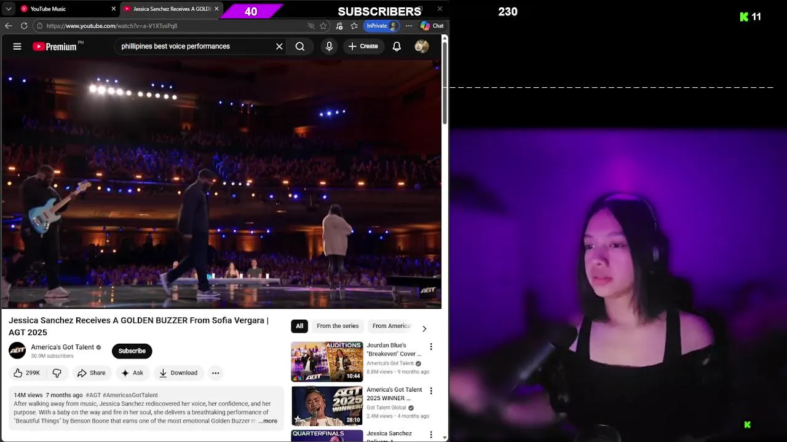The width and height of the screenshot is (787, 442).
Task: Open YouTube notifications bell
Action: (x=397, y=46)
